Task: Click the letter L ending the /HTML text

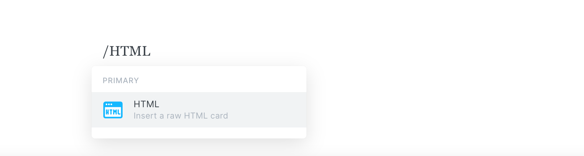Action: (146, 51)
